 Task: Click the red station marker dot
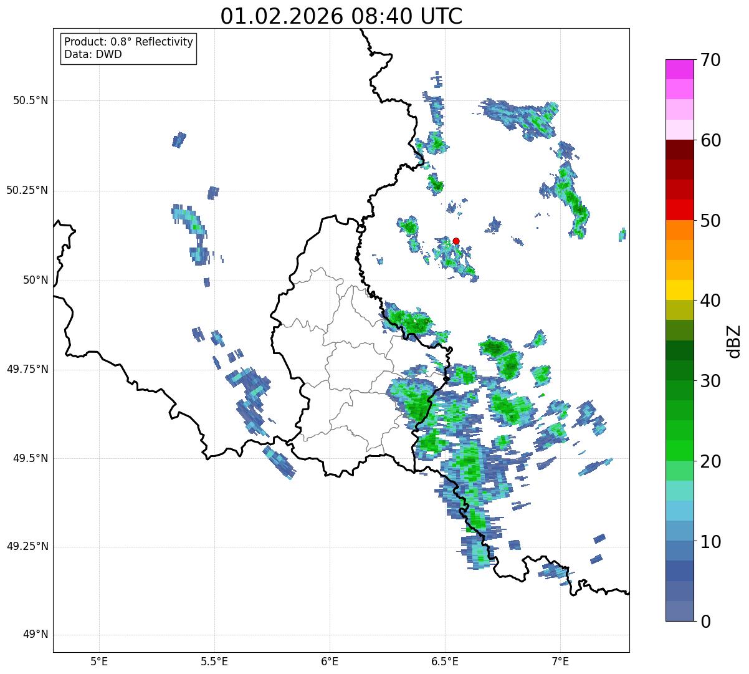(456, 241)
